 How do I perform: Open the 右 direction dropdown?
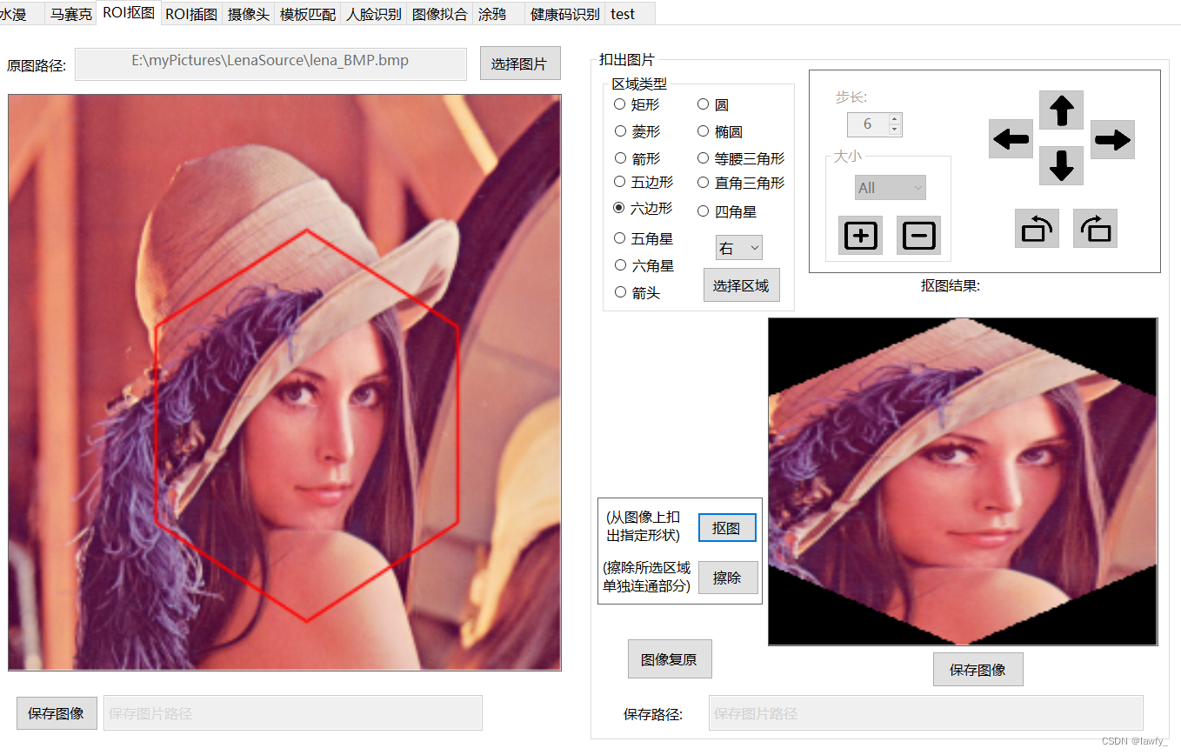[738, 247]
